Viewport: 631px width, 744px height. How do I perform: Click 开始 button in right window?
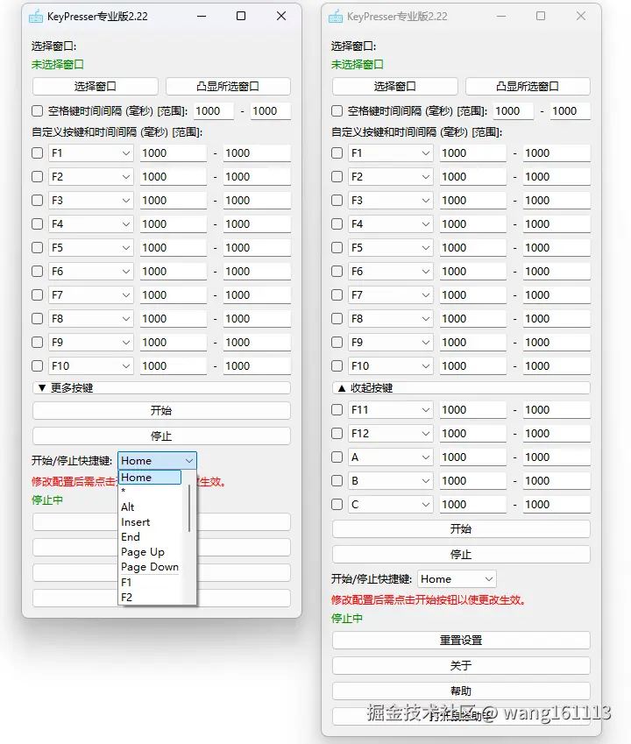tap(461, 529)
